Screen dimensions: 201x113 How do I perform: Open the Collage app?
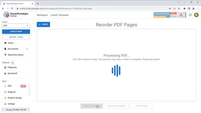[11, 104]
